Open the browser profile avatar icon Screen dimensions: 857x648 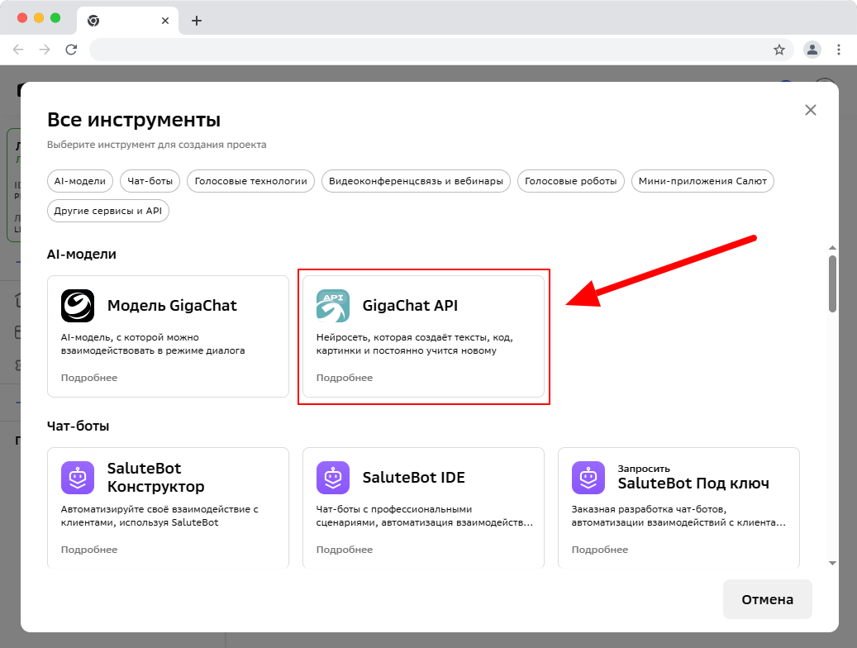pos(812,50)
